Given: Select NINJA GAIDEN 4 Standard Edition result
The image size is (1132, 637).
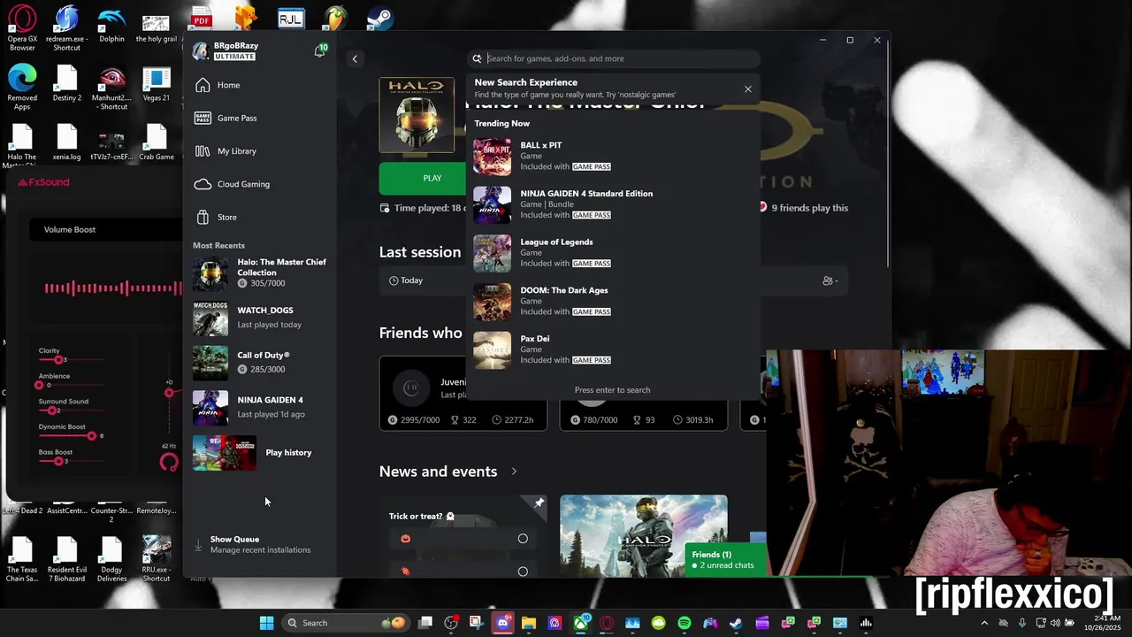Looking at the screenshot, I should coord(612,204).
